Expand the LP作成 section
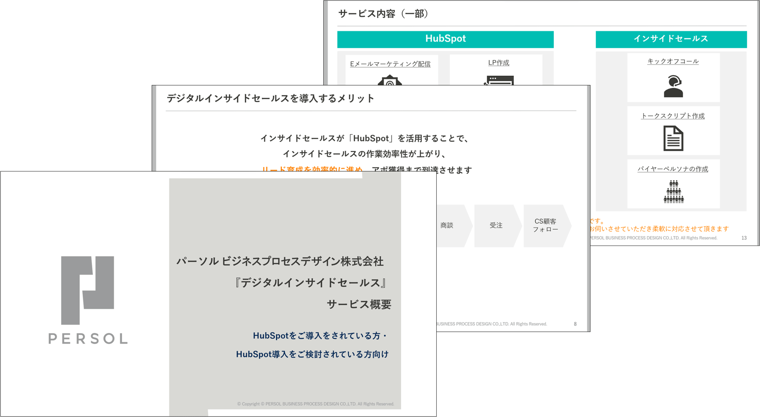 pyautogui.click(x=499, y=63)
